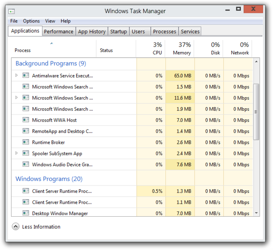The width and height of the screenshot is (273, 250).
Task: Click the scroll down arrow of process list
Action: 256,213
